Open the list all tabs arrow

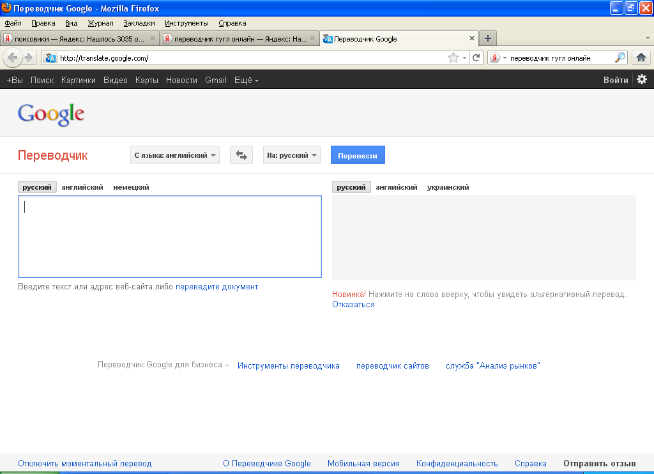(648, 38)
